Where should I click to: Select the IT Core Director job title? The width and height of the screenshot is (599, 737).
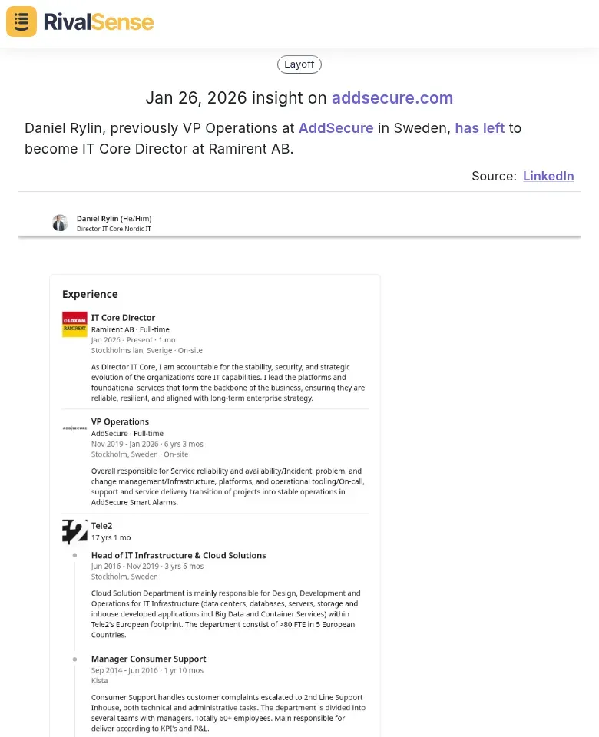123,318
